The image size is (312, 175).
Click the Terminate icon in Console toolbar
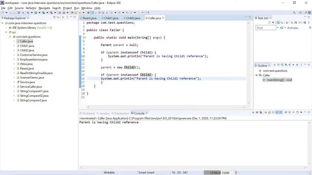coord(253,112)
